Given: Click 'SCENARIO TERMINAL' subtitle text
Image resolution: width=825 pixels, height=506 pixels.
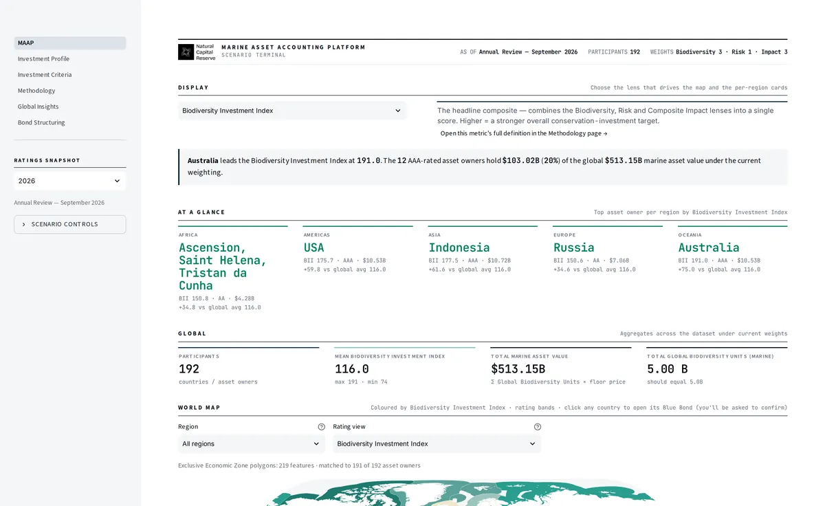Looking at the screenshot, I should coord(254,55).
